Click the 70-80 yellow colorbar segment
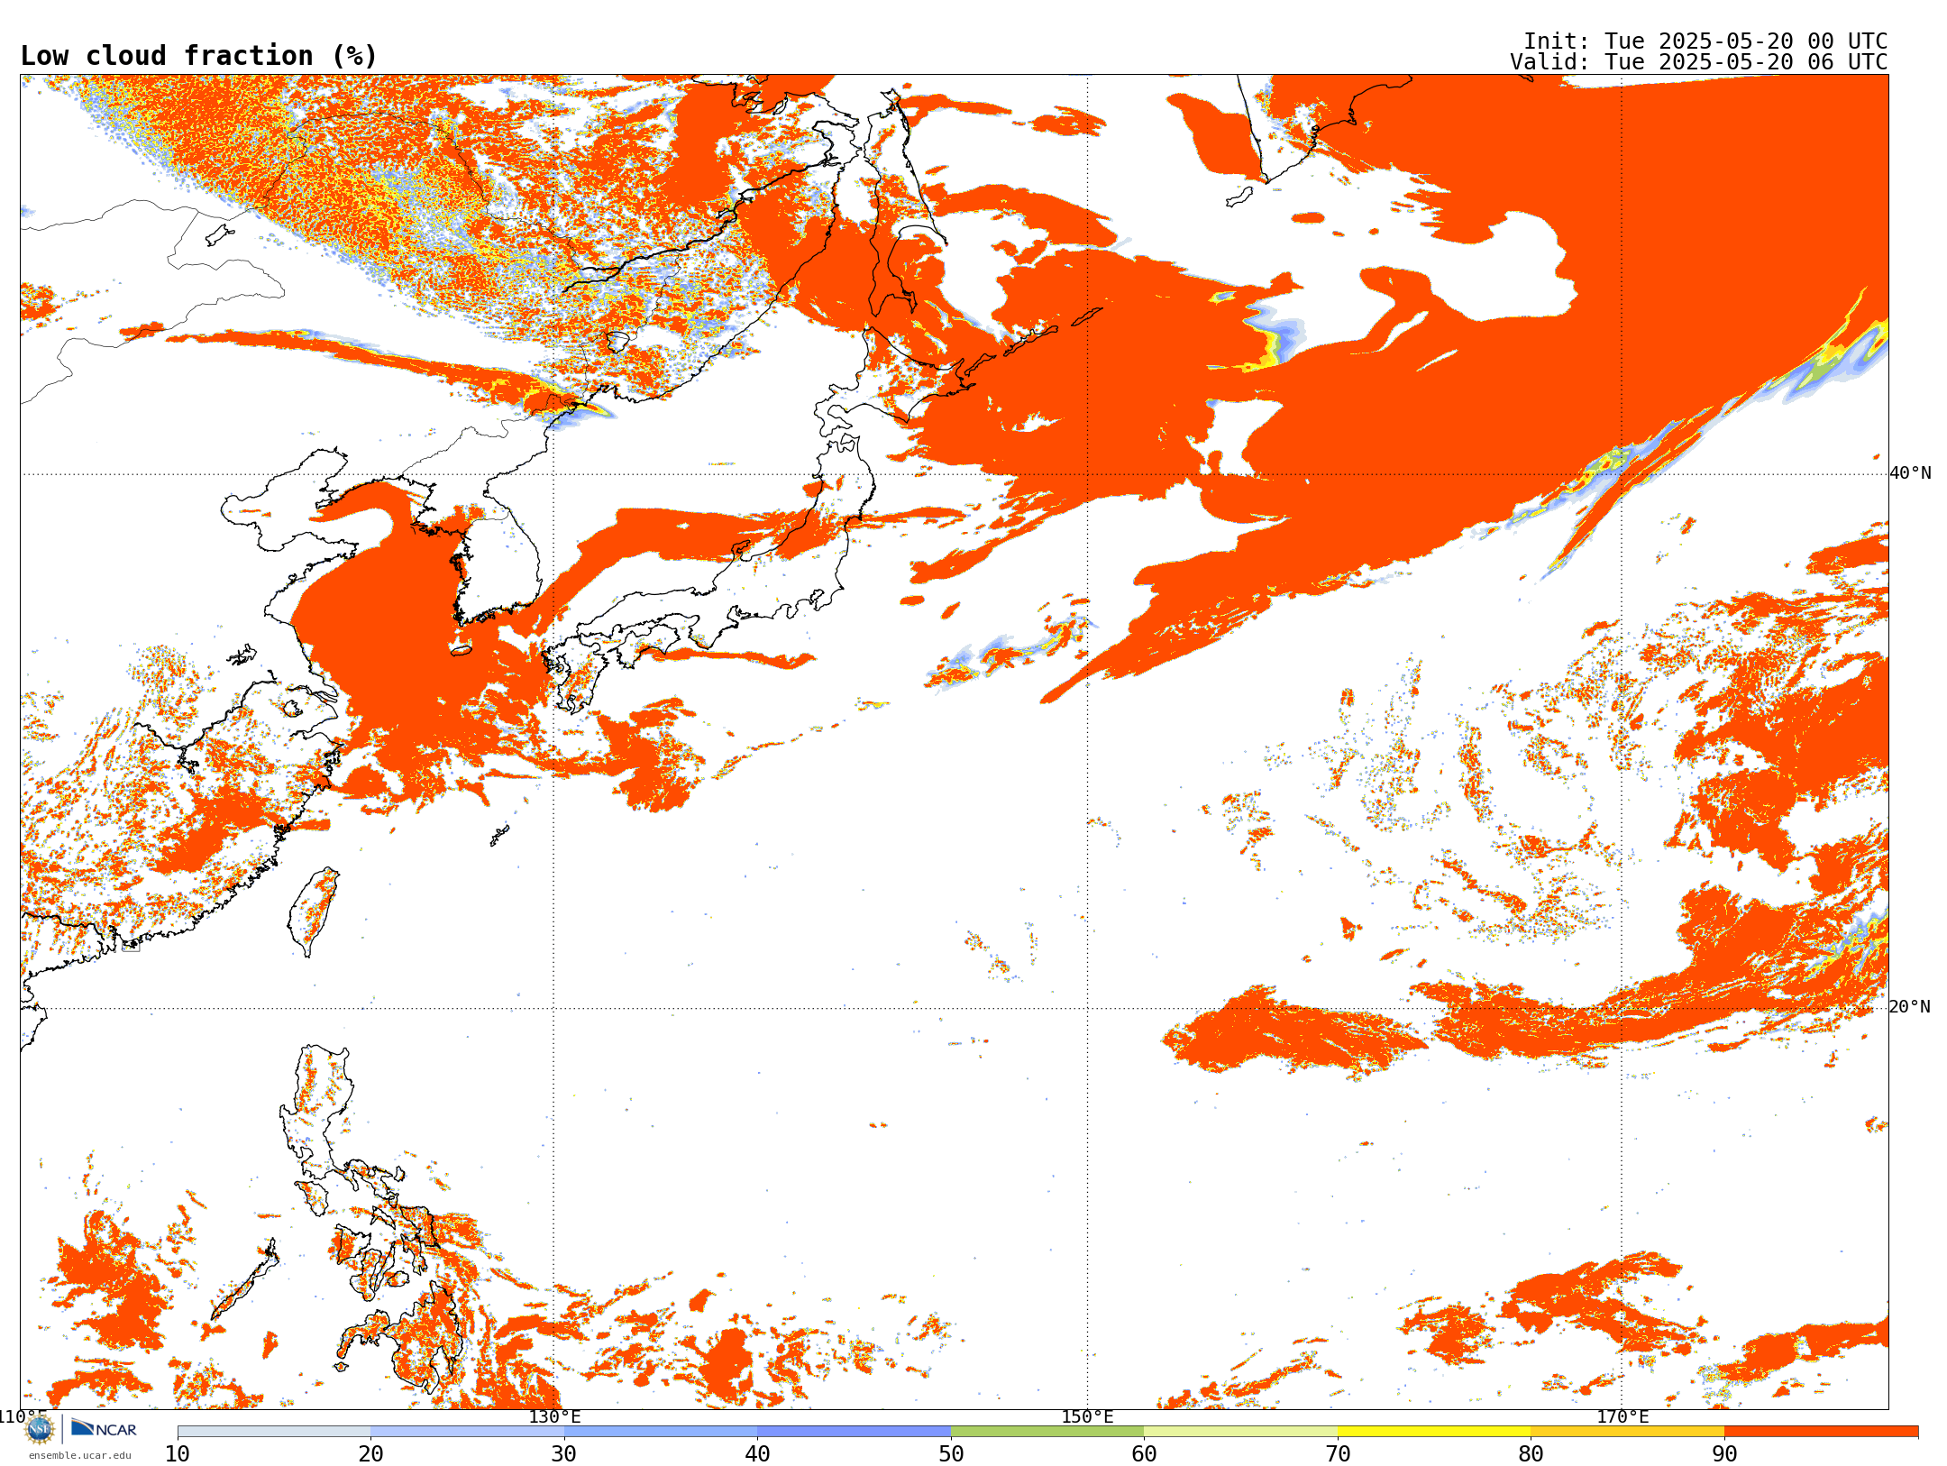The image size is (1947, 1466). pyautogui.click(x=1434, y=1432)
